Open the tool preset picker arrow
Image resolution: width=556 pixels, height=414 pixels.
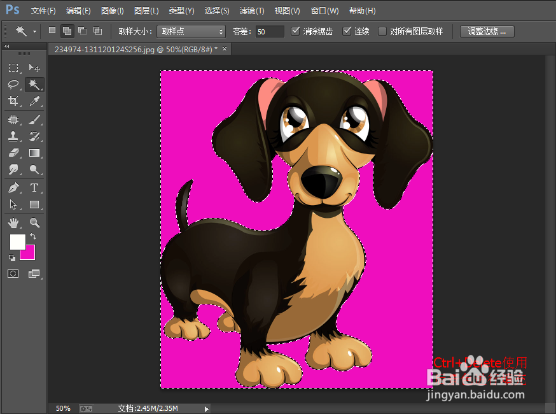click(x=34, y=32)
